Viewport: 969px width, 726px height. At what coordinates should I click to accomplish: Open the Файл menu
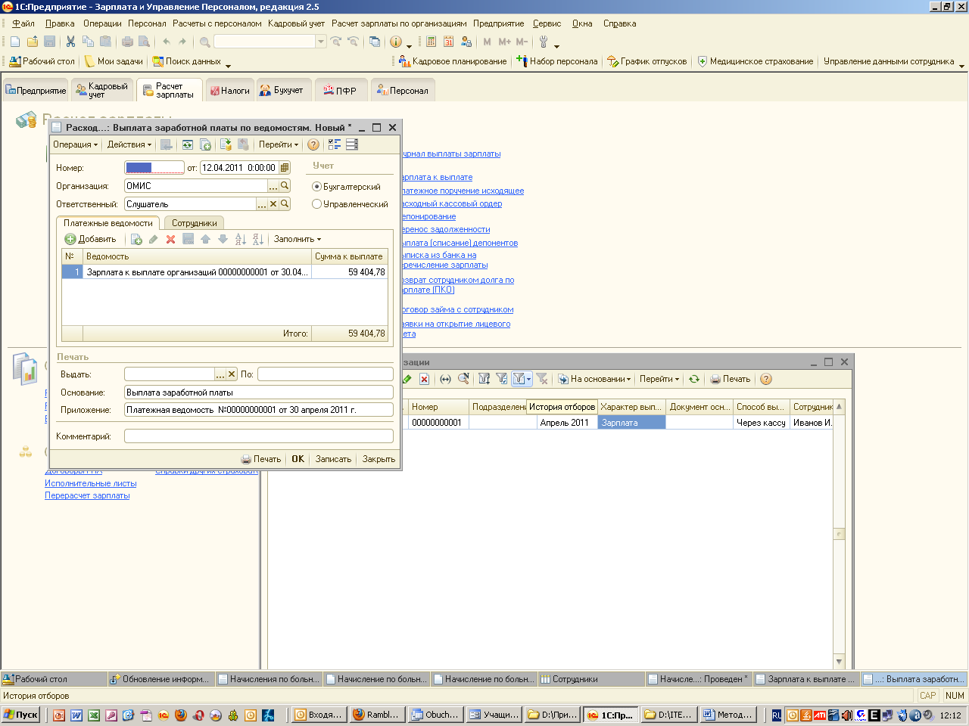pos(23,23)
